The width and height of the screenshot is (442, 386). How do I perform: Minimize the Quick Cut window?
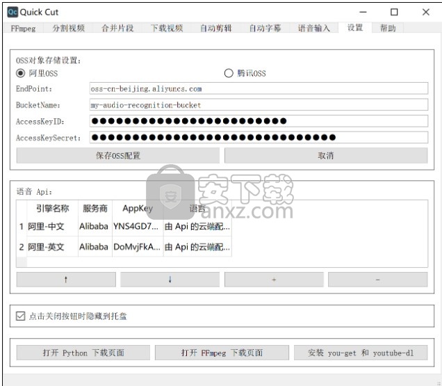click(x=363, y=12)
